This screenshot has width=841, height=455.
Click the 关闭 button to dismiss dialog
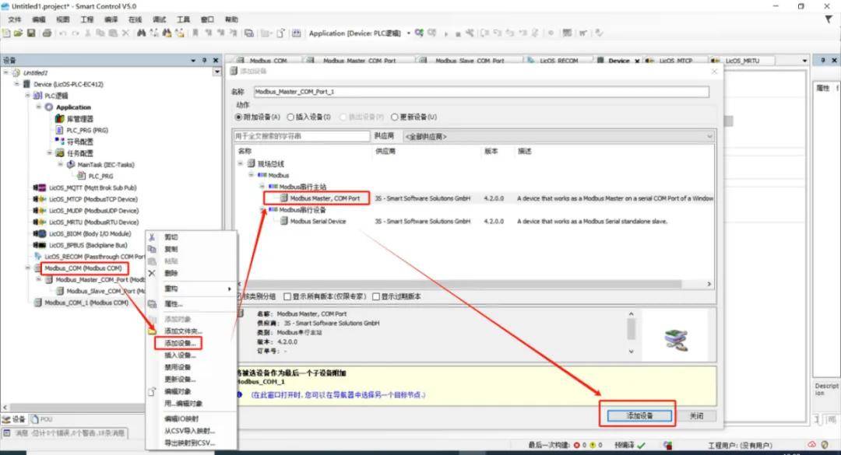[x=696, y=416]
